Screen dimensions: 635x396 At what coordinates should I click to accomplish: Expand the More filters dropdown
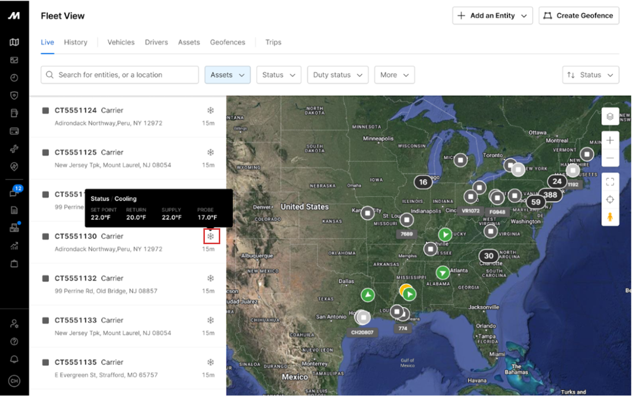(x=394, y=75)
